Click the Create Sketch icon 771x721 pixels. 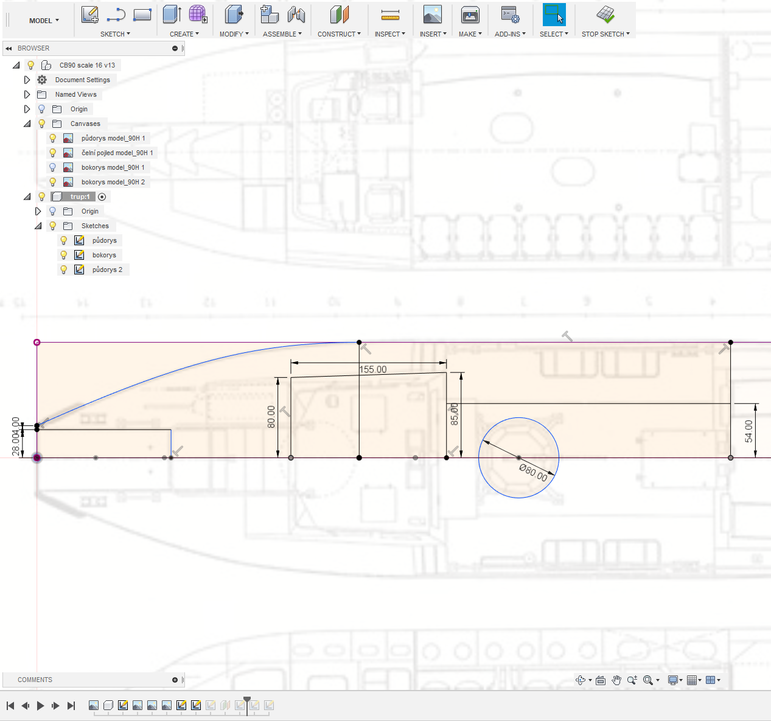pyautogui.click(x=90, y=15)
